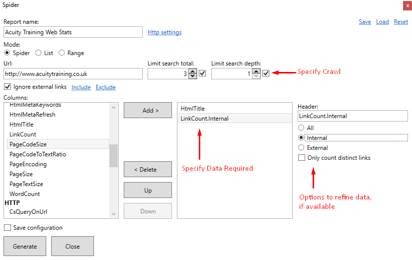Viewport: 412px width, 260px height.
Task: Select the Range mode radio button
Action: (62, 53)
